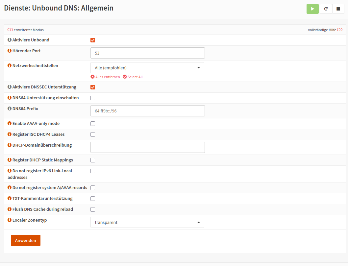
Task: Open info icon for TXT-Kommentarunterstützung
Action: coord(10,198)
